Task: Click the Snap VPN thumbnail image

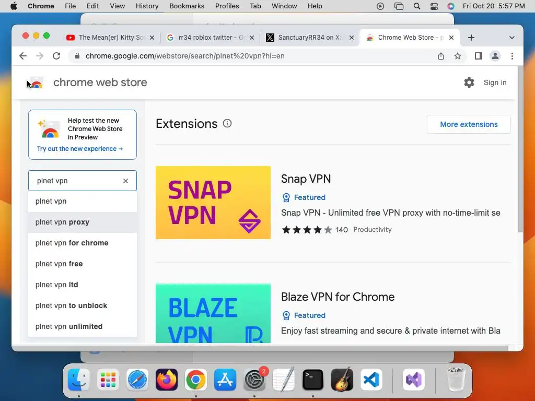Action: click(x=213, y=203)
